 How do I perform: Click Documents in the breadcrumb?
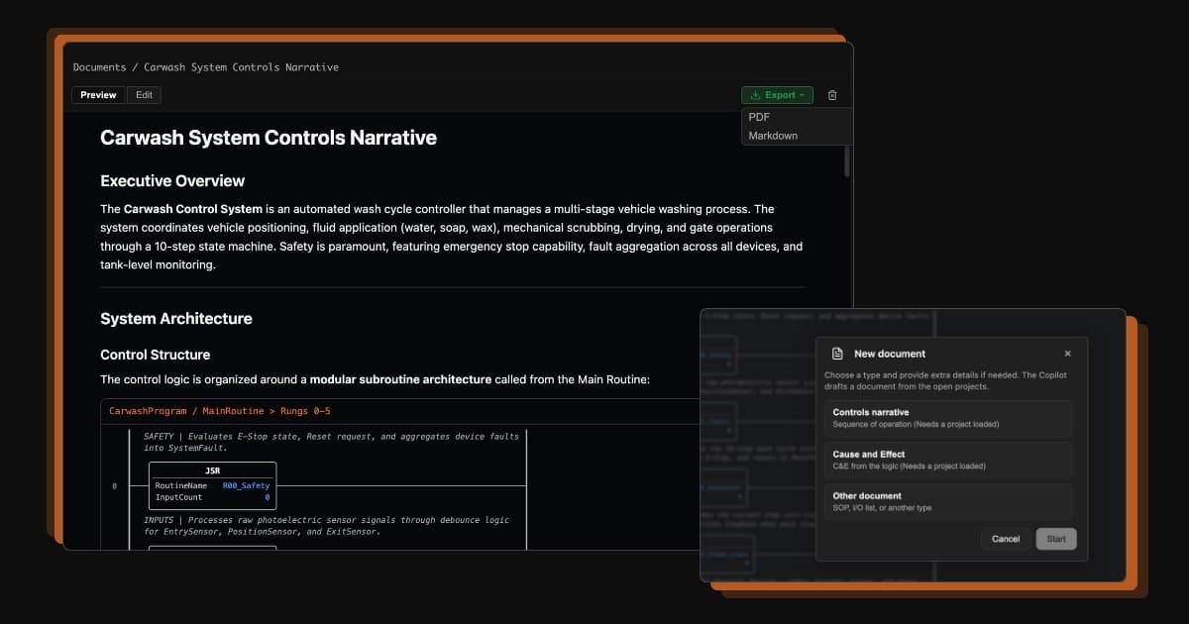pos(100,67)
